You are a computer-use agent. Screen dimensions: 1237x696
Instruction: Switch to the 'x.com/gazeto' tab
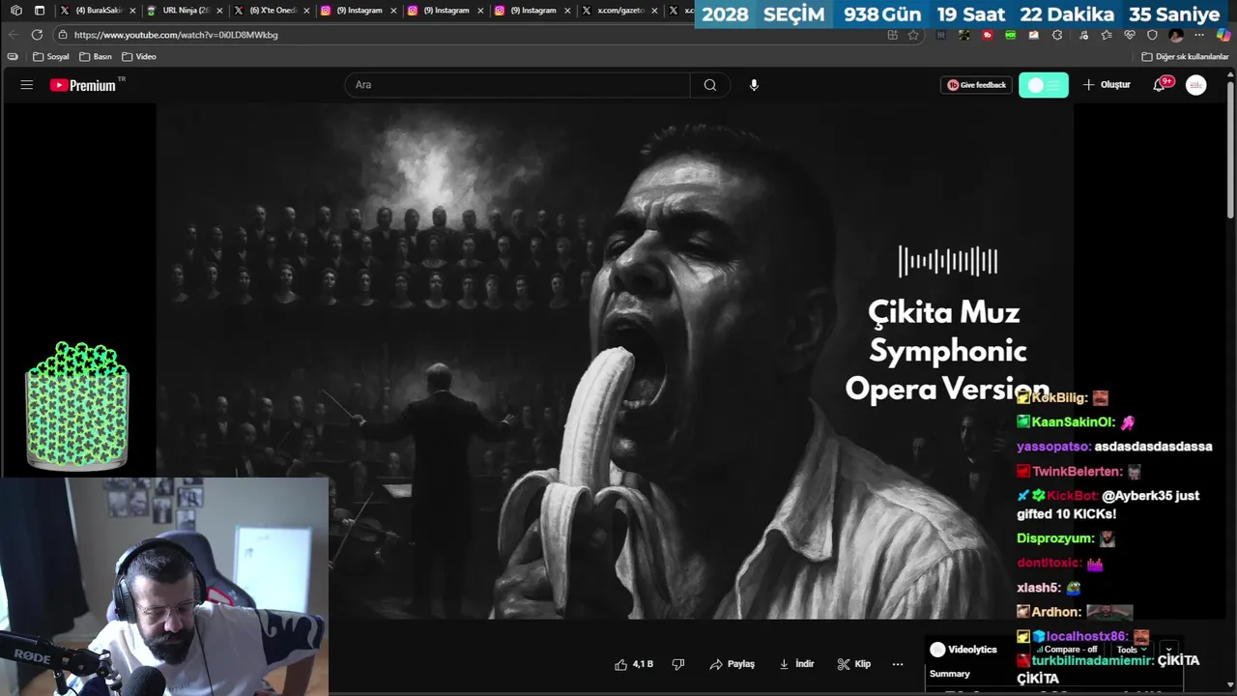point(618,11)
